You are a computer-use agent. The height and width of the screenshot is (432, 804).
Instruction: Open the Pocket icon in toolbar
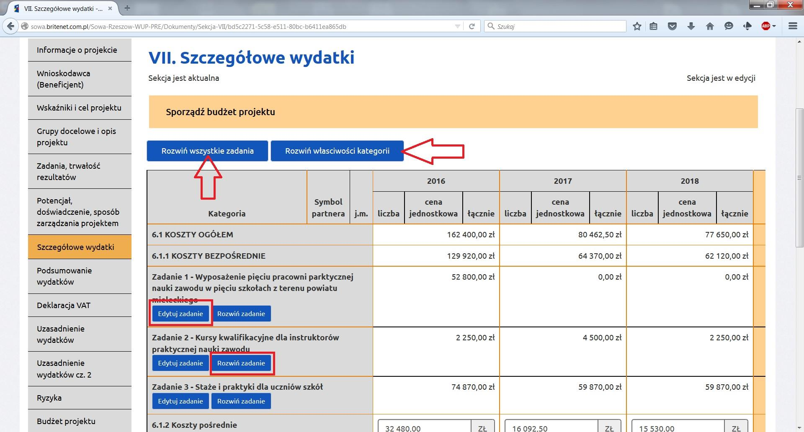pos(673,26)
